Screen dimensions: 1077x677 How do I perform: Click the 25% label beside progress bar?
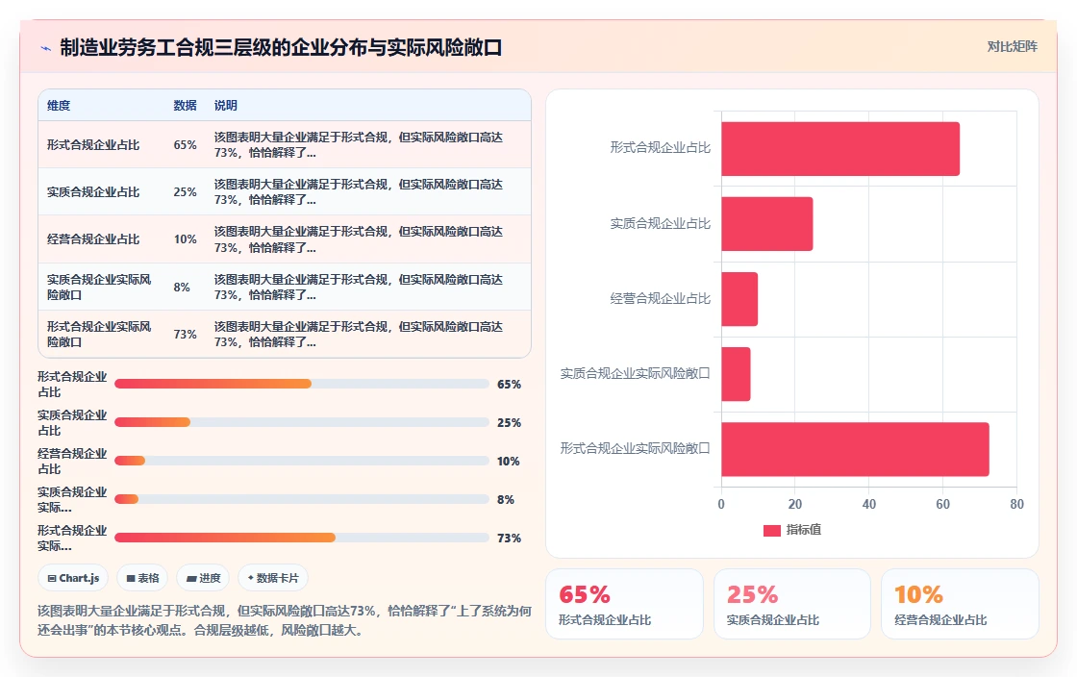(x=509, y=423)
